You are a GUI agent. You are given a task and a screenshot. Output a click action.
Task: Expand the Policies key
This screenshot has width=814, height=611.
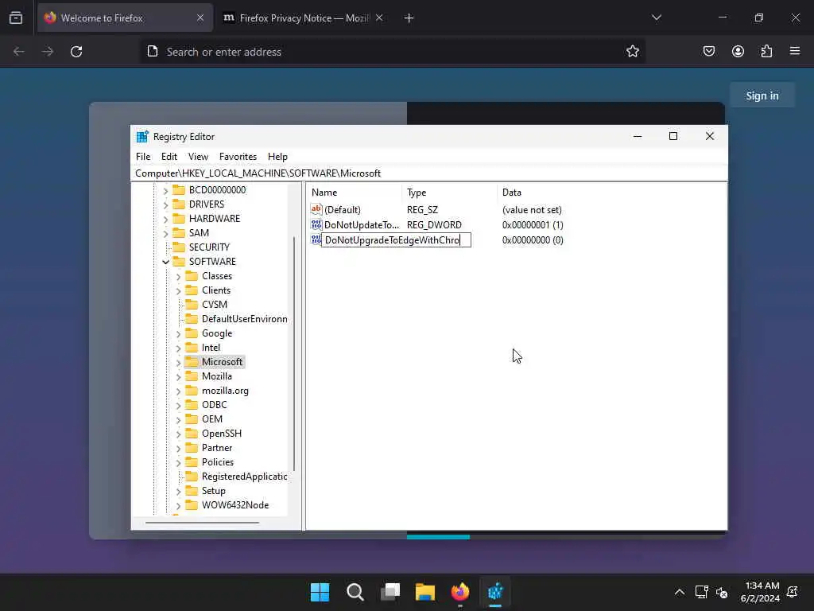[179, 462]
